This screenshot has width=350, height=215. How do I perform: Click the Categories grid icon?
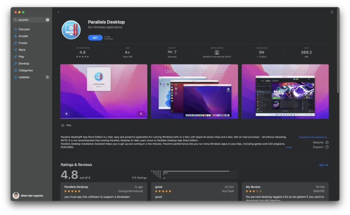[x=15, y=70]
